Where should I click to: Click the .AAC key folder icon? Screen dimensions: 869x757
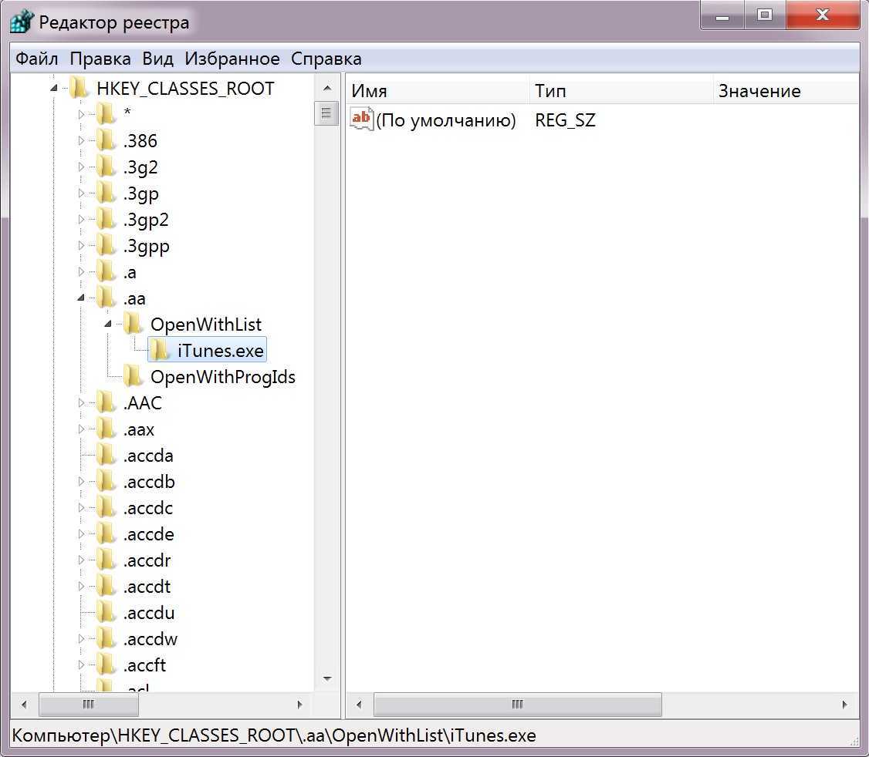(107, 403)
